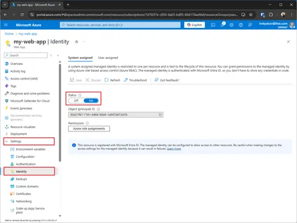Bookmark this page with the star
Screen dimensions: 297x223
(251, 15)
